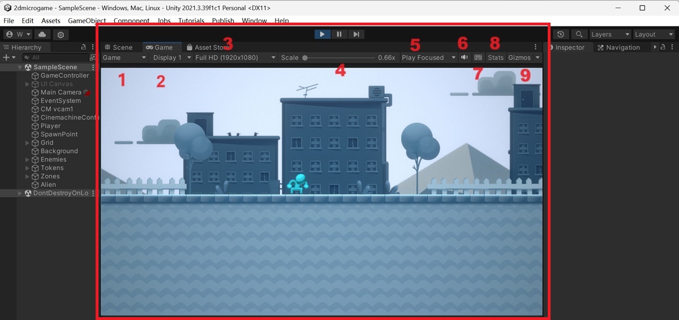Screen dimensions: 679x320
Task: Open the cloud services icon
Action: coord(43,34)
